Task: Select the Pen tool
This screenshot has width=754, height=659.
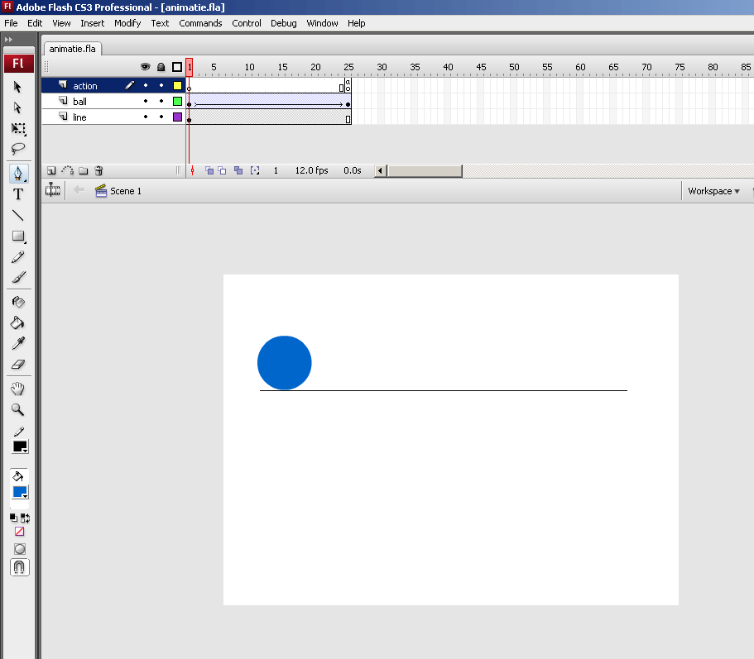Action: pyautogui.click(x=18, y=173)
